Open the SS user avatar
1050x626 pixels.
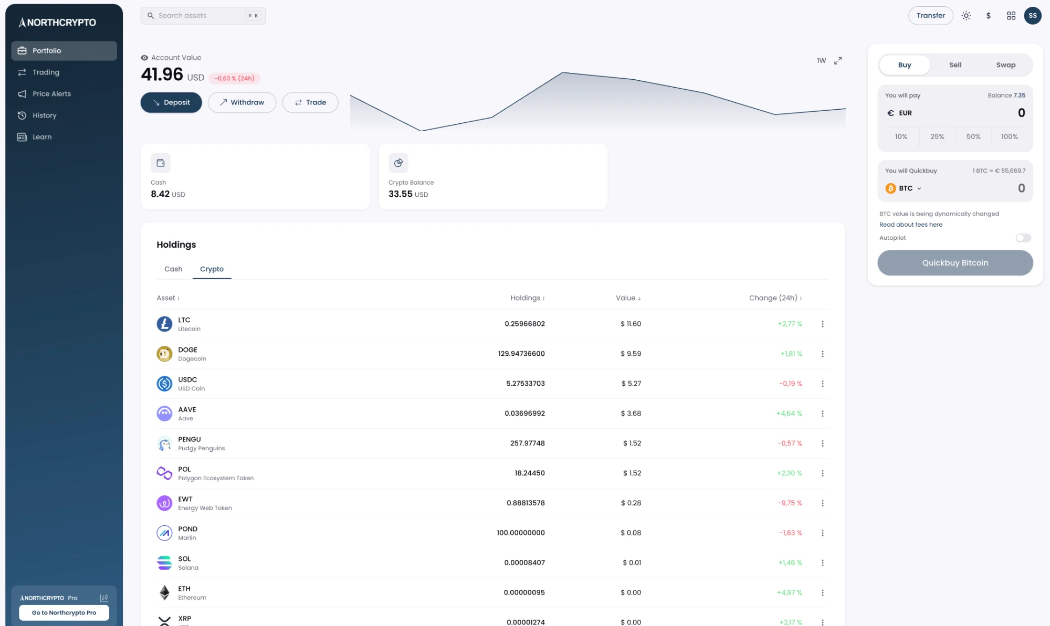pos(1033,16)
